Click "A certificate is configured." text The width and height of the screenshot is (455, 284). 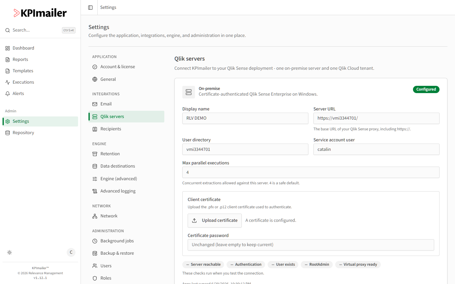point(271,220)
